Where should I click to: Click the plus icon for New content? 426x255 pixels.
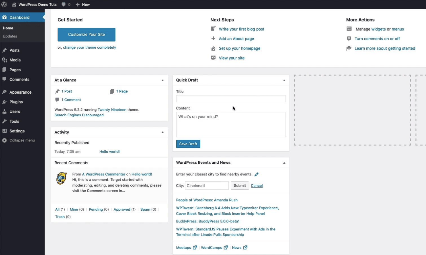point(77,5)
